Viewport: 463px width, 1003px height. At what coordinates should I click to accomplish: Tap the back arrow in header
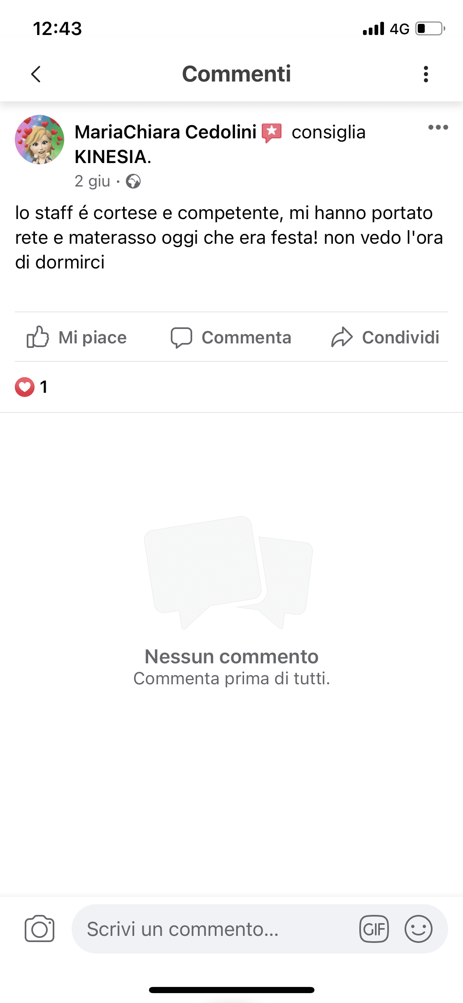coord(36,75)
